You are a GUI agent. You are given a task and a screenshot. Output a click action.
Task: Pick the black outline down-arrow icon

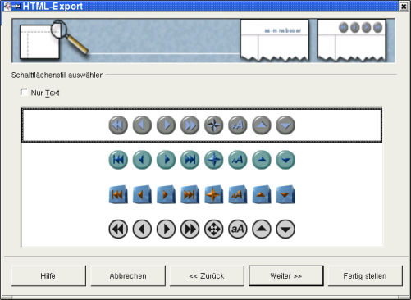coord(285,229)
